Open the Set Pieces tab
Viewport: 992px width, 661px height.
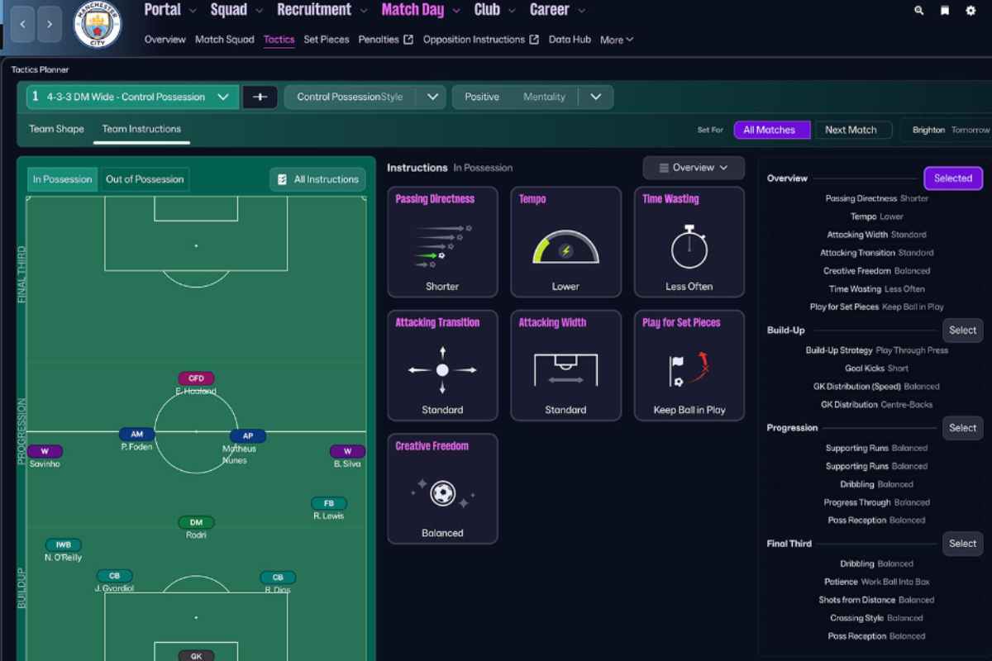pos(326,39)
